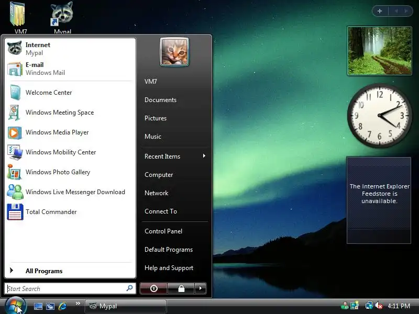
Task: Open Music from the start menu
Action: pos(174,137)
